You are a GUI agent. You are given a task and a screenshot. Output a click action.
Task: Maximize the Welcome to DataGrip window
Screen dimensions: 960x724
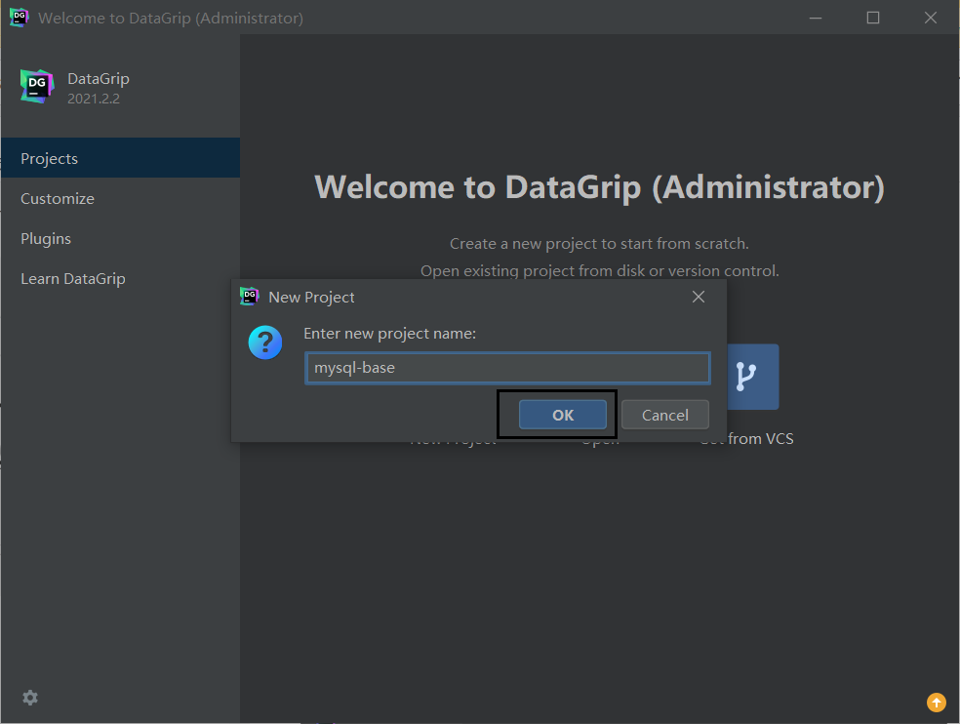873,18
